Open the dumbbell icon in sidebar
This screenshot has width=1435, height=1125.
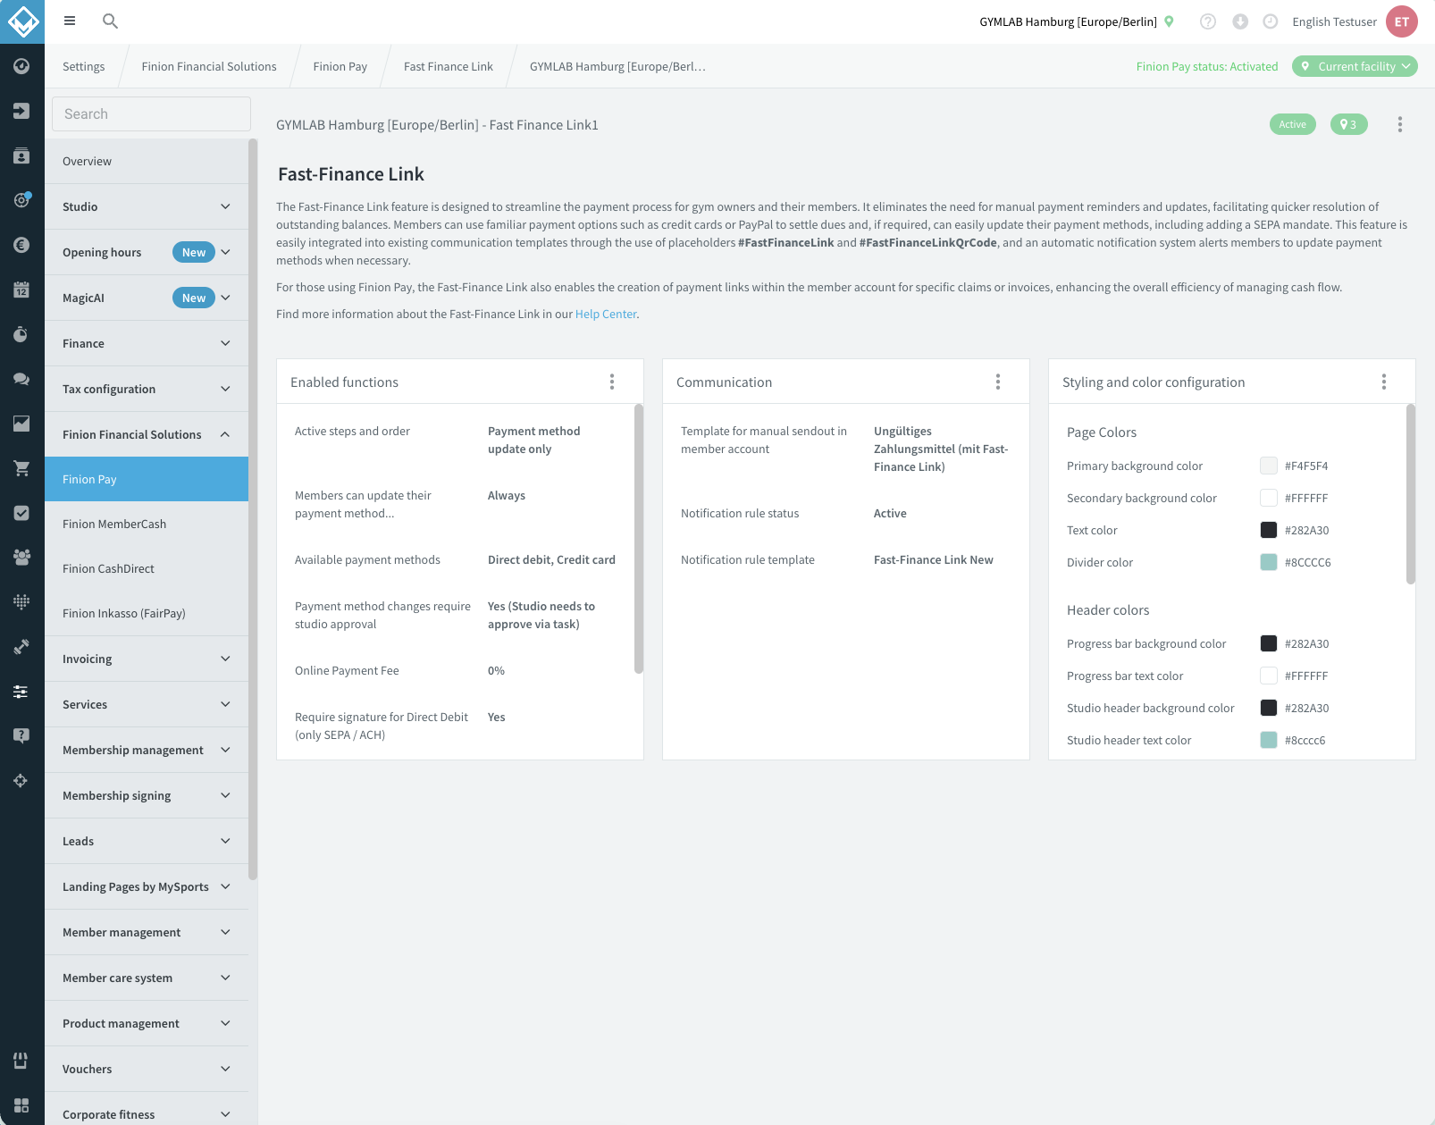(21, 647)
